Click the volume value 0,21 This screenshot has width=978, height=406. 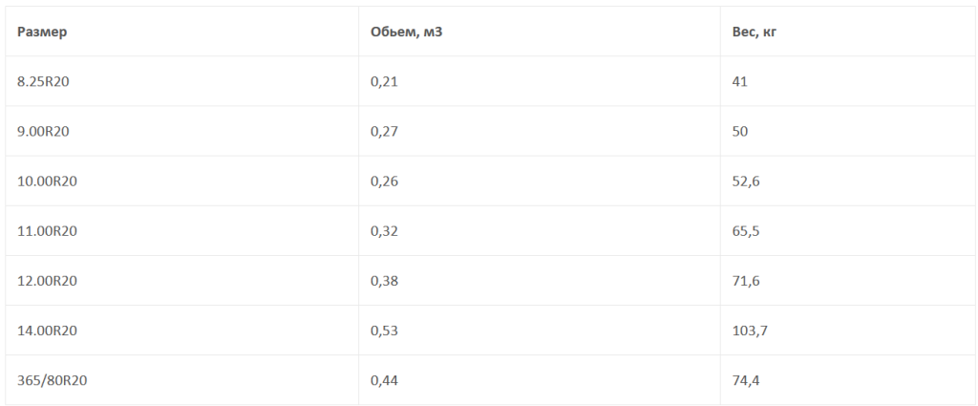383,81
